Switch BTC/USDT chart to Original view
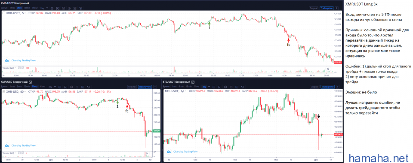Viewport: 413px width, 163px height. coord(315,87)
